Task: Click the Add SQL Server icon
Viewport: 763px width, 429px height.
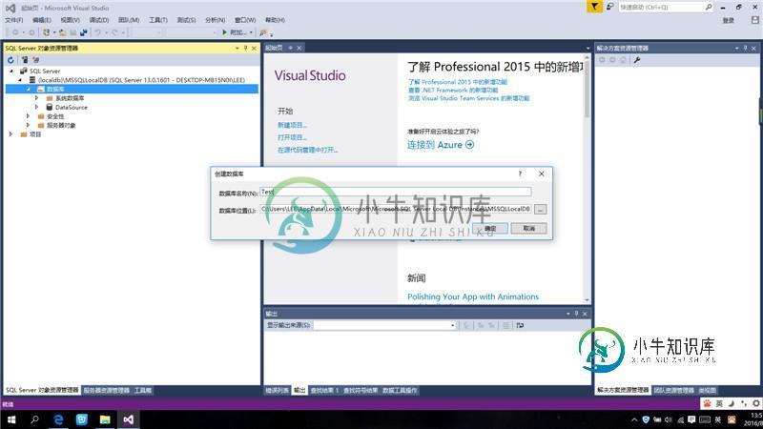Action: coord(25,60)
